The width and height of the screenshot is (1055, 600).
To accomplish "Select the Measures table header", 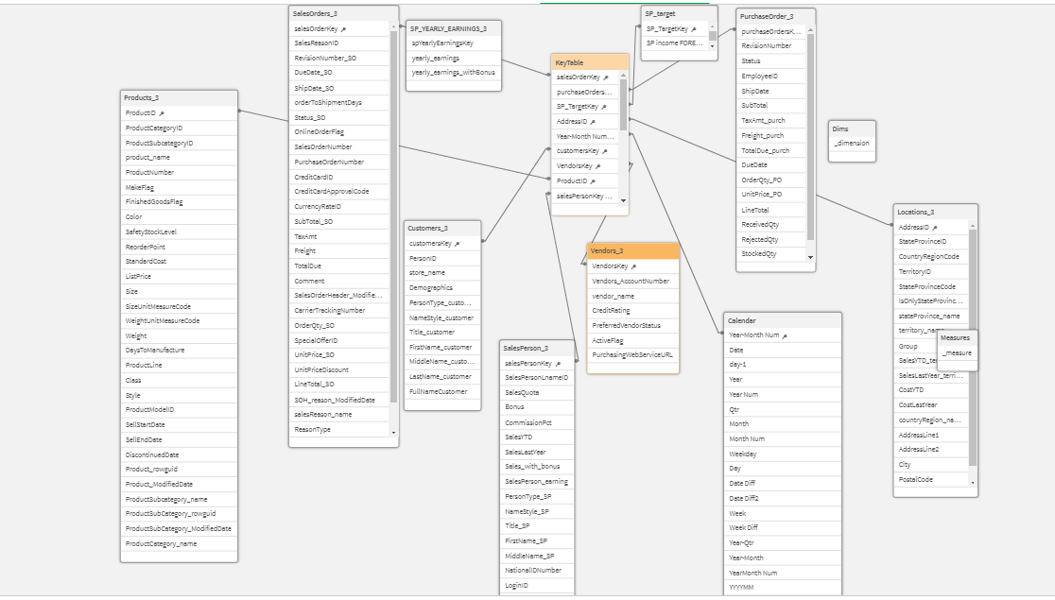I will (958, 336).
